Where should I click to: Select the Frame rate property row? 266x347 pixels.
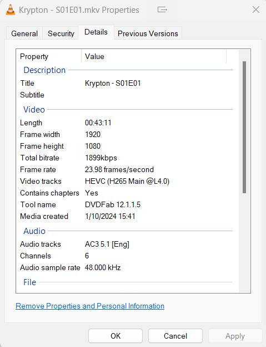click(126, 169)
